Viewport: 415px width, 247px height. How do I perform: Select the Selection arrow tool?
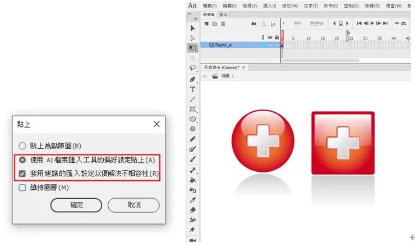193,29
